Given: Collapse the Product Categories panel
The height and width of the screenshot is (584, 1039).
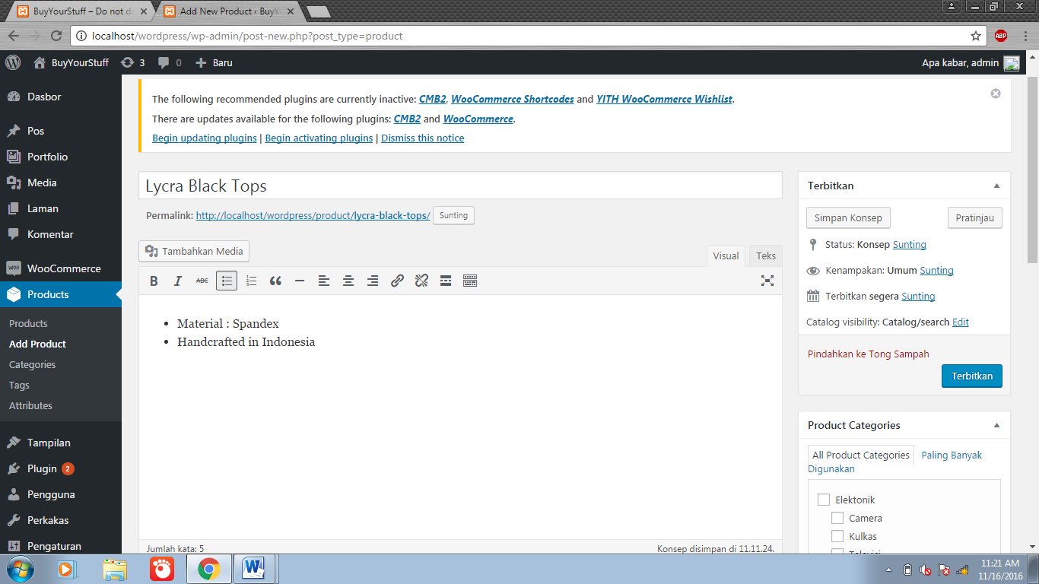Looking at the screenshot, I should (x=996, y=425).
